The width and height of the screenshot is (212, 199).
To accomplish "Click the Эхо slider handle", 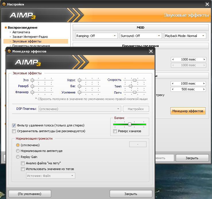I will pos(32,80).
